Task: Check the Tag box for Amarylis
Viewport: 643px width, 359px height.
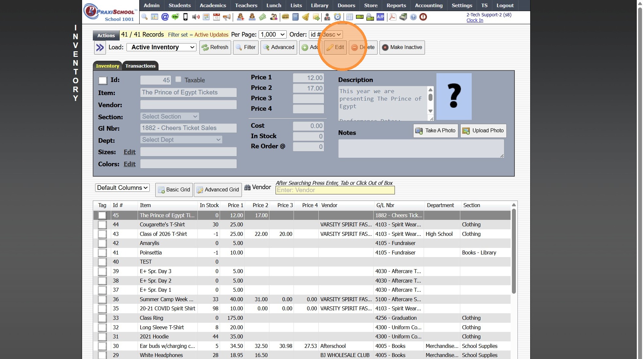Action: (x=102, y=243)
